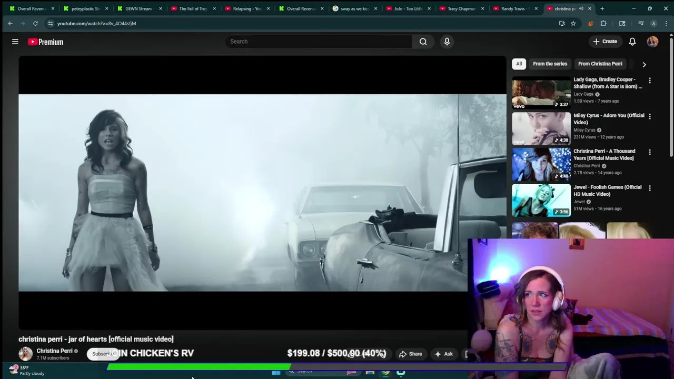Open the browser extensions puzzle icon
The image size is (674, 379).
pos(603,23)
